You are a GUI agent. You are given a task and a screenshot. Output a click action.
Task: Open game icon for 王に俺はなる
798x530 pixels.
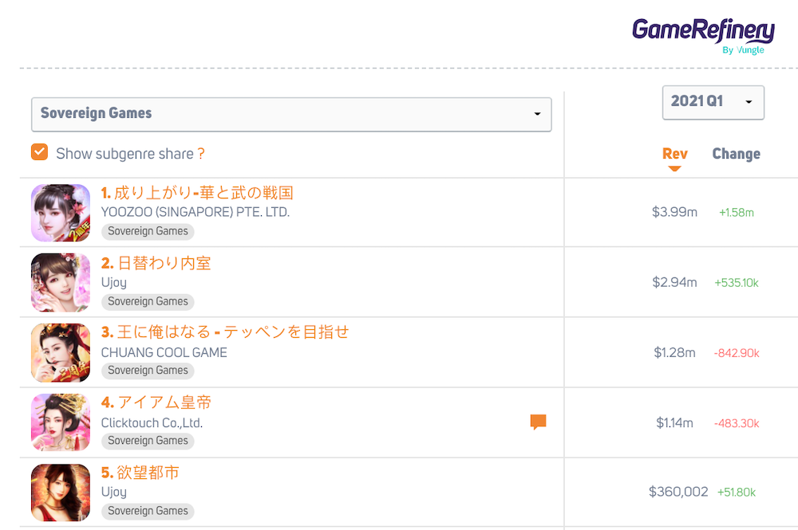[x=61, y=352]
